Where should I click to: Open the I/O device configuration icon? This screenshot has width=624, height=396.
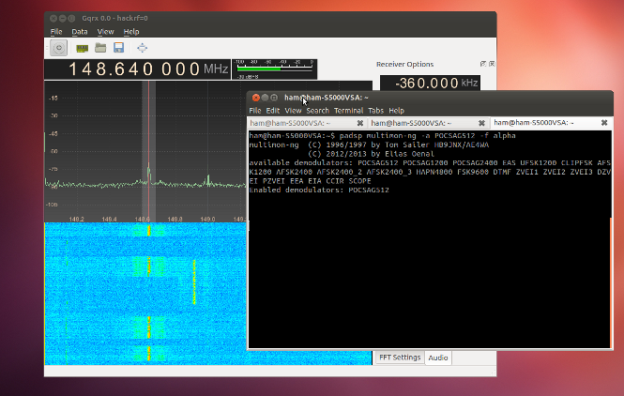(x=82, y=47)
